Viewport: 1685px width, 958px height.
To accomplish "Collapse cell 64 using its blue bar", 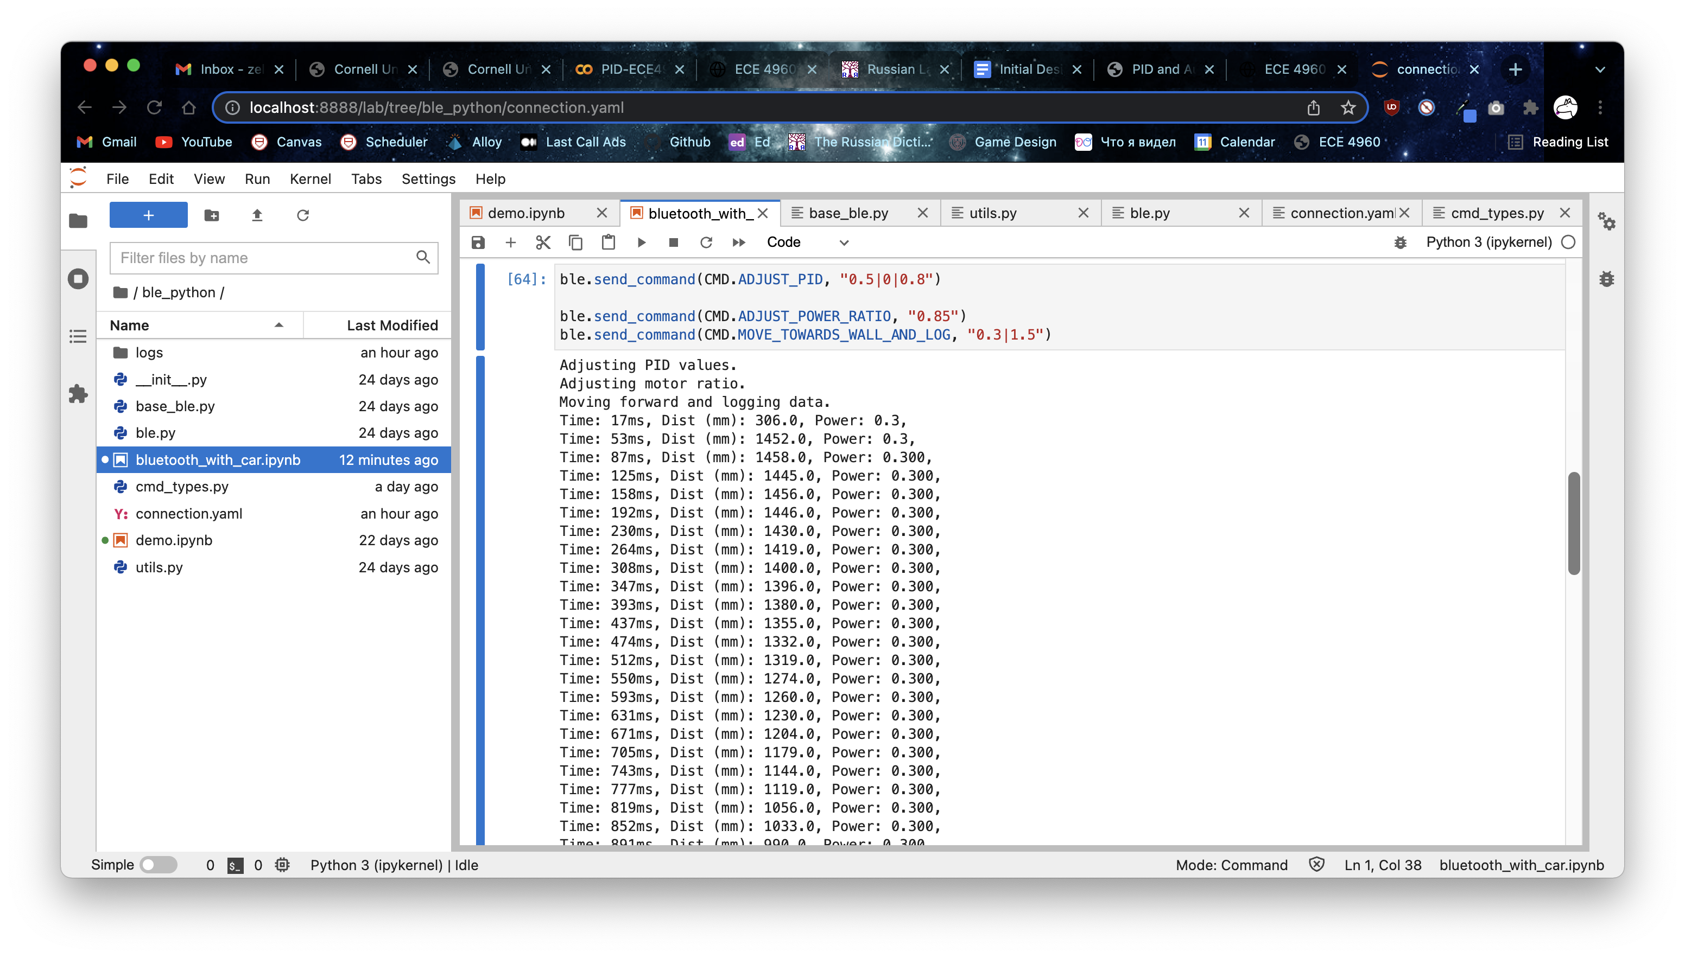I will coord(480,306).
